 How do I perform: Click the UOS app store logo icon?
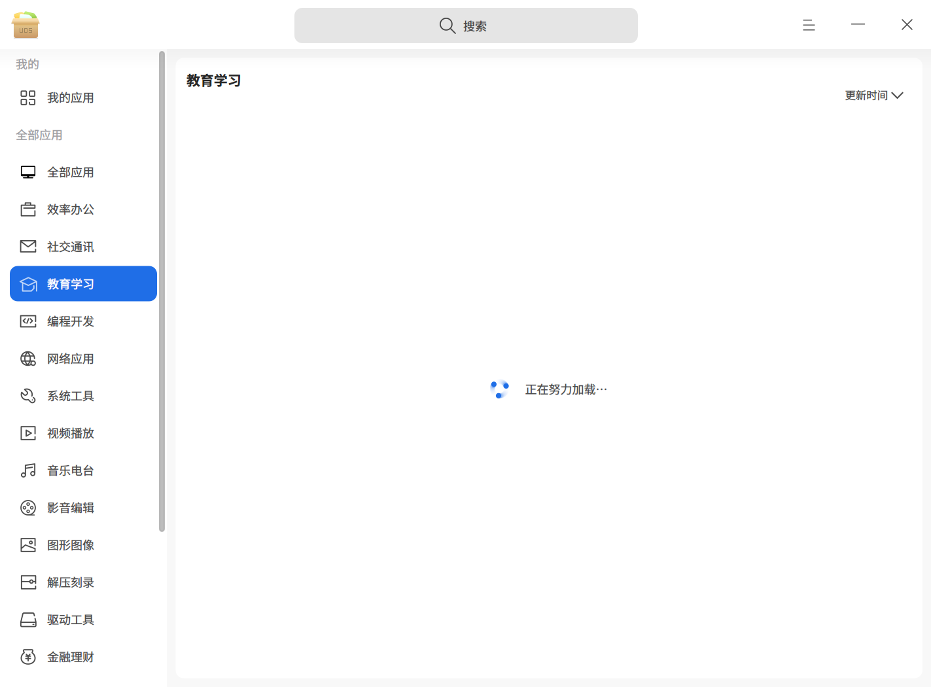[26, 25]
